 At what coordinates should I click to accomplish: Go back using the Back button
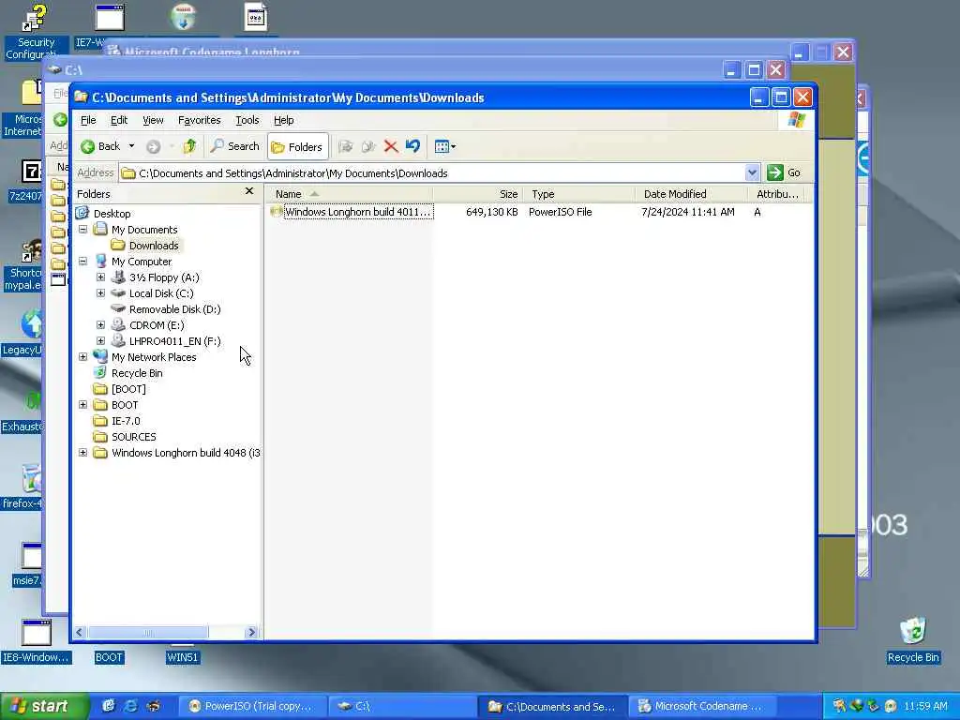coord(100,146)
